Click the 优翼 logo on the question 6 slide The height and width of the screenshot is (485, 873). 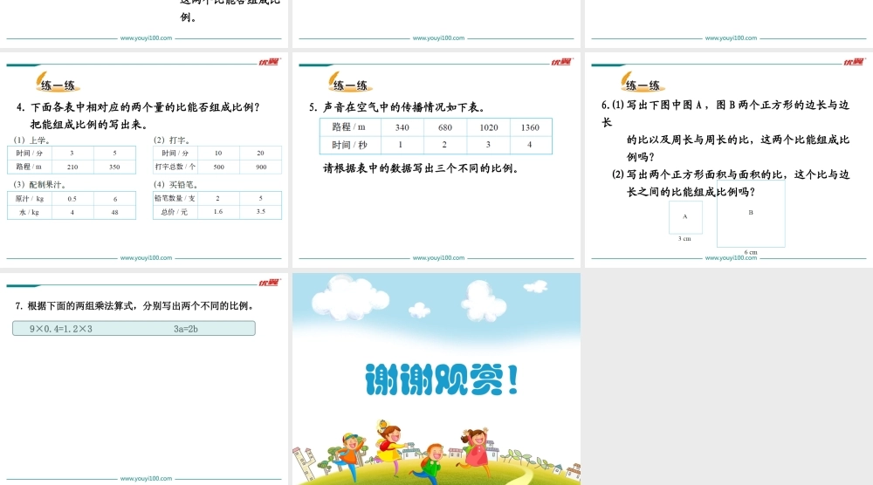tap(853, 62)
